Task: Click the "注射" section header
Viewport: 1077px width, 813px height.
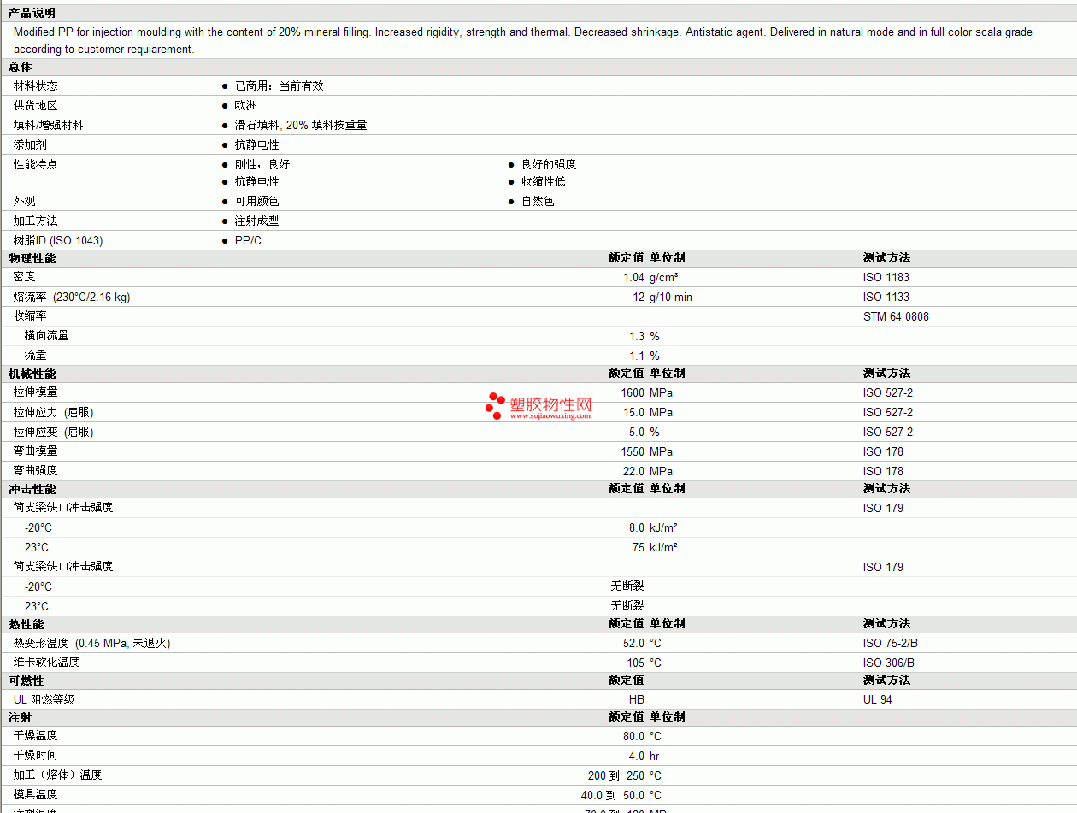Action: click(x=21, y=716)
